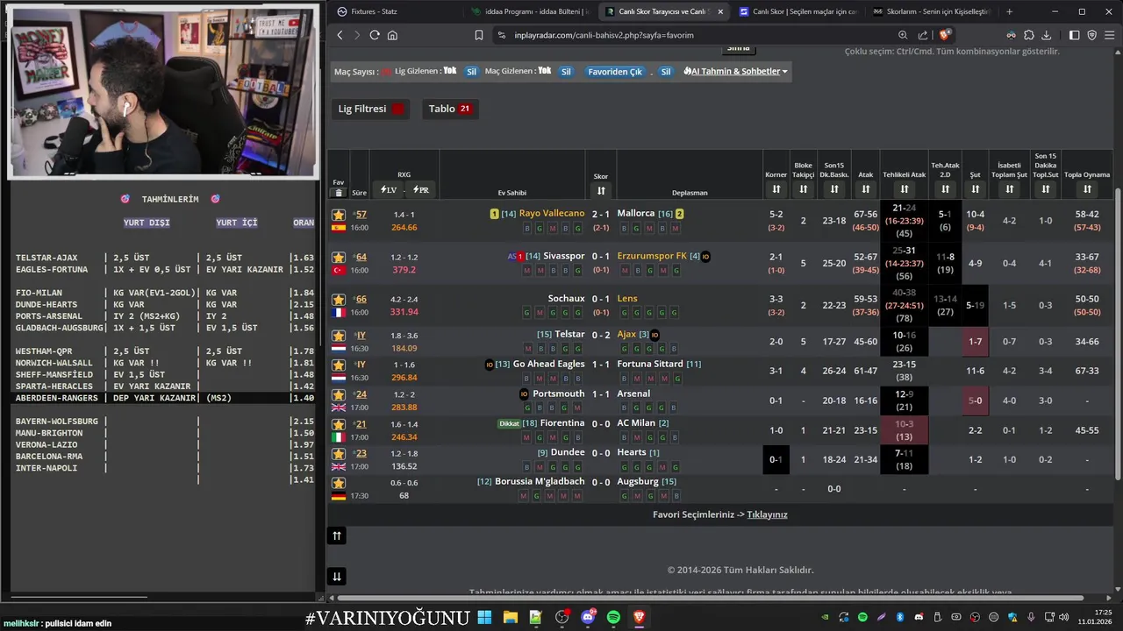The width and height of the screenshot is (1123, 631).
Task: Toggle favorite star for Sochaux match
Action: 339,300
